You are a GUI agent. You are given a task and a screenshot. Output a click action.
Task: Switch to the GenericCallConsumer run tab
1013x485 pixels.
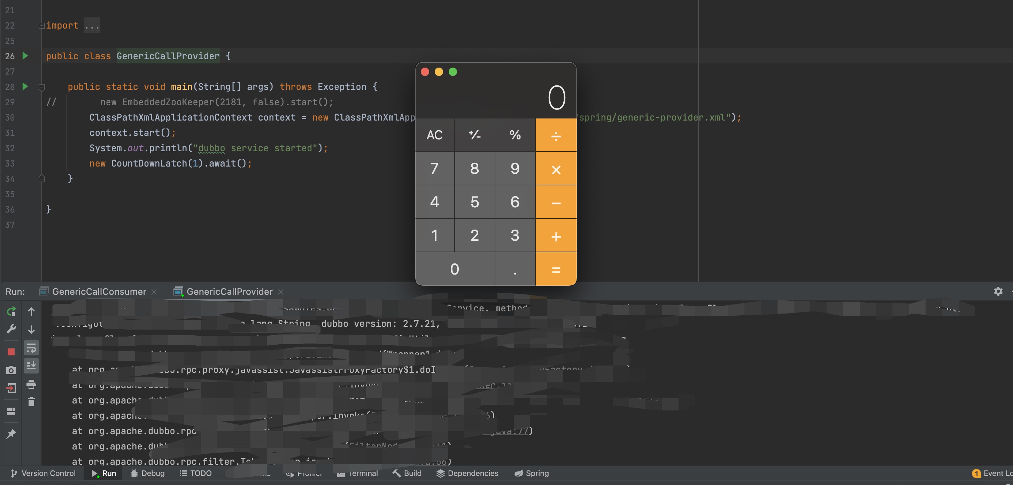pos(93,292)
